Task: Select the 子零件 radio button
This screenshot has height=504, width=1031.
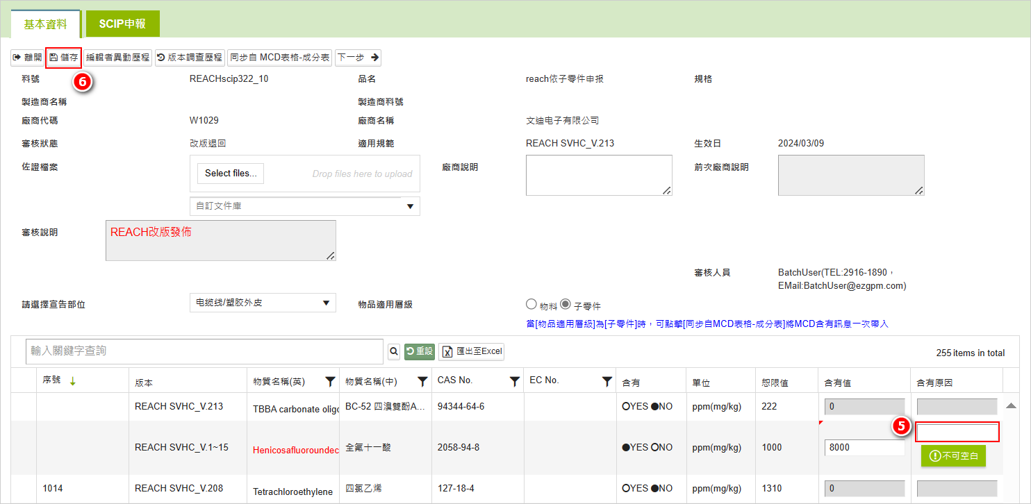Action: pyautogui.click(x=566, y=304)
